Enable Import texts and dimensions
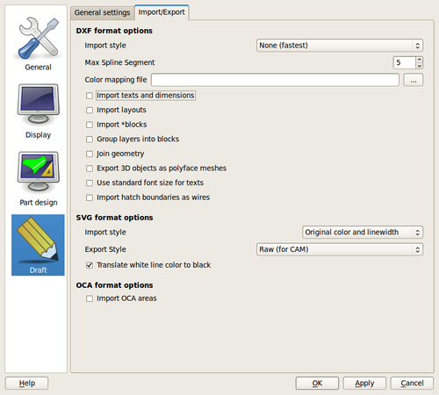The image size is (439, 395). 90,96
